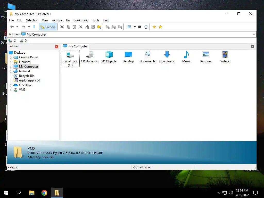Click the Views grid icon
Viewport: 264px width, 198px height.
[x=129, y=27]
